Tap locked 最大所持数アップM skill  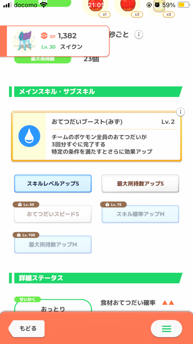[x=53, y=245]
